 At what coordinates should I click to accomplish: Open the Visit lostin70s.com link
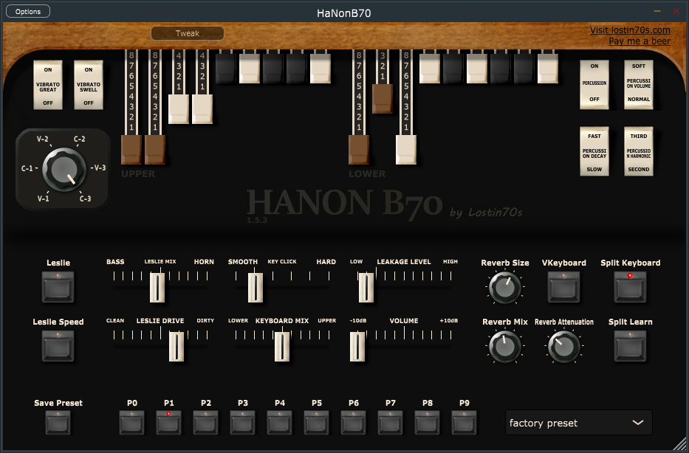[x=630, y=30]
